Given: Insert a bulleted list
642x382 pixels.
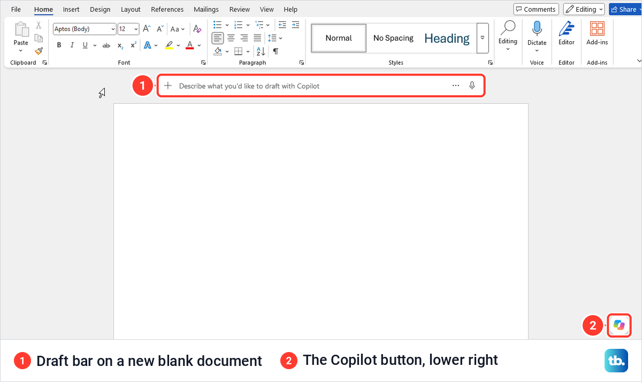Looking at the screenshot, I should click(217, 25).
